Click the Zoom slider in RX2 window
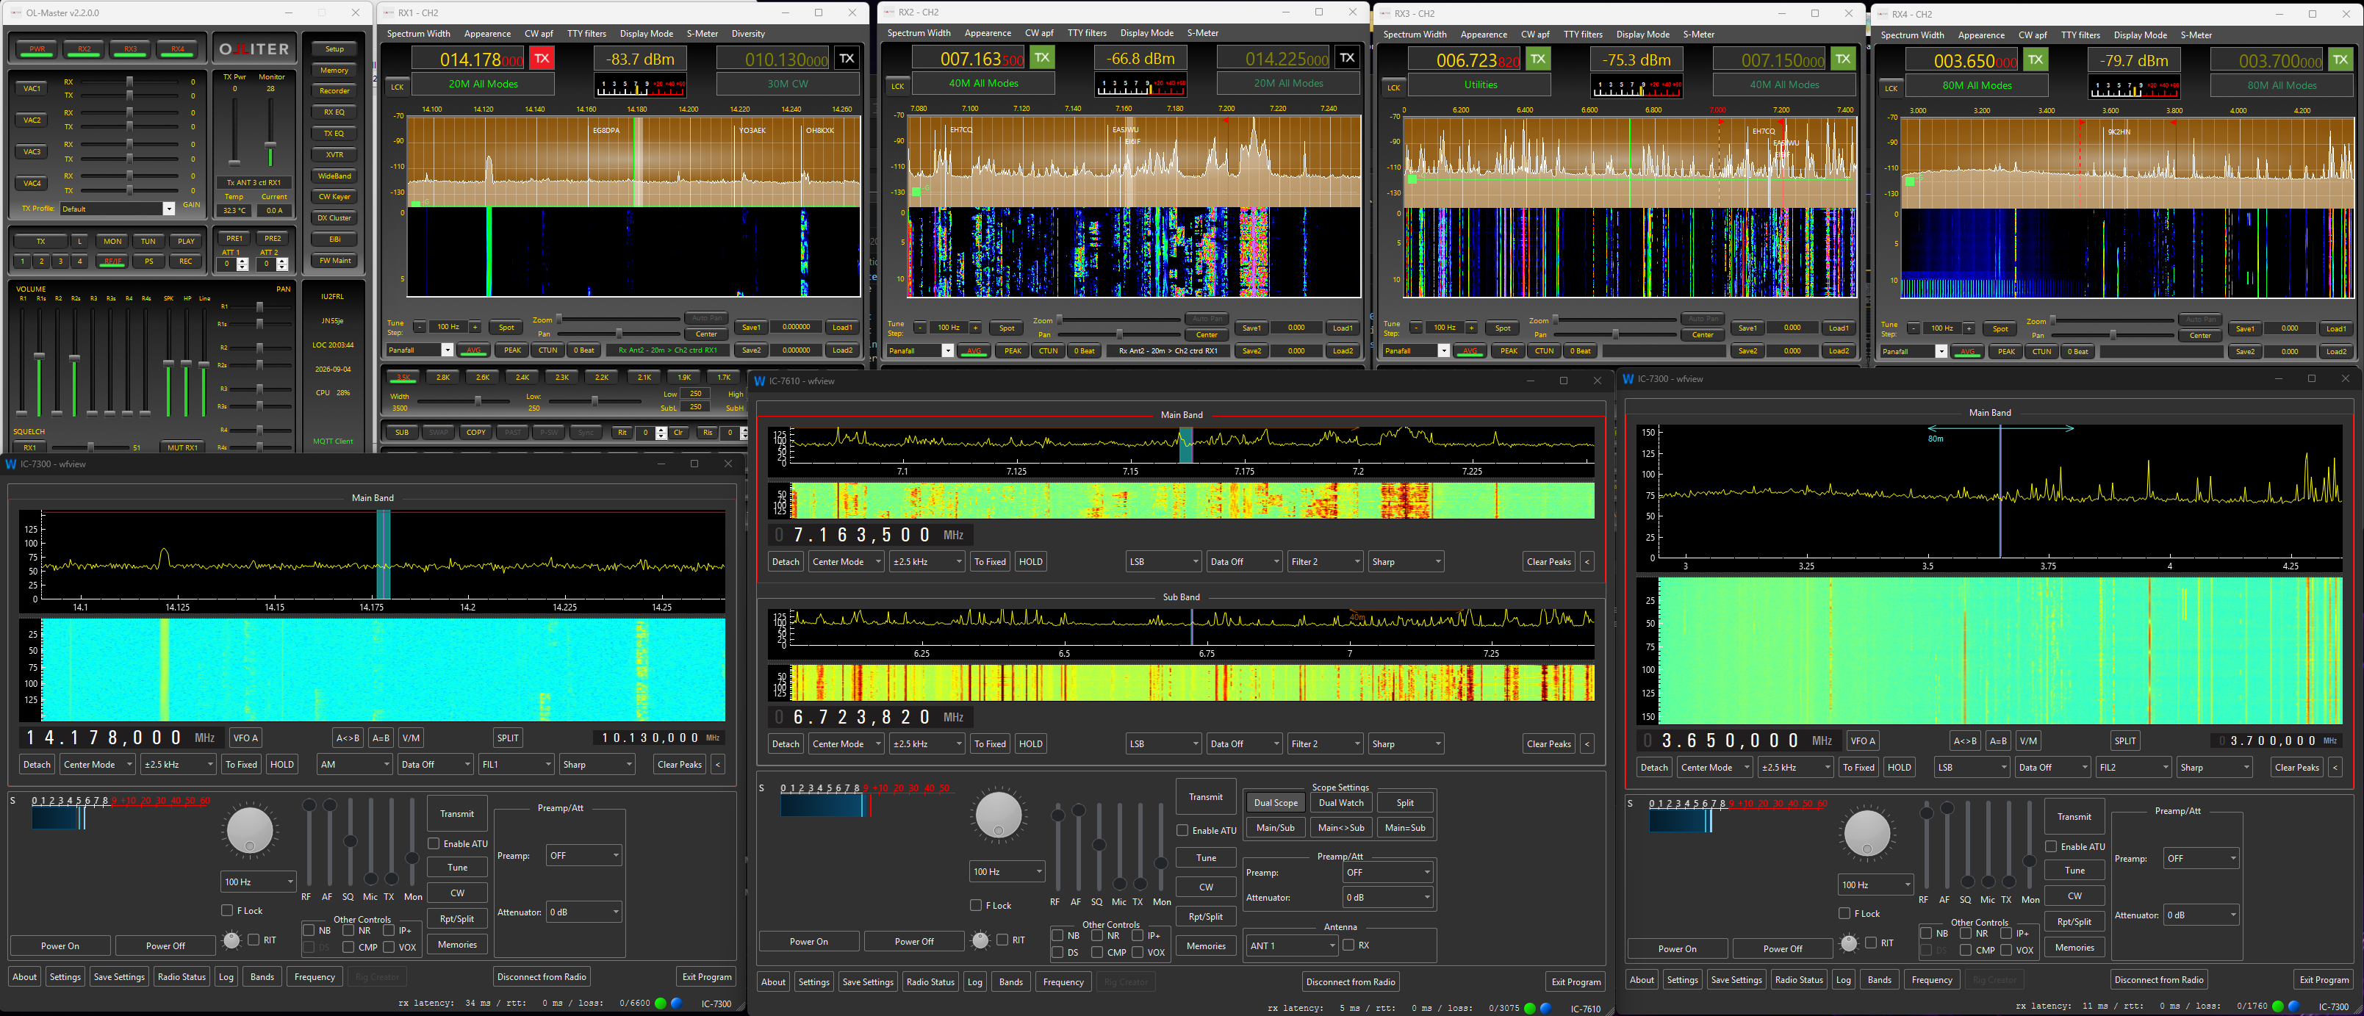The height and width of the screenshot is (1016, 2364). tap(1118, 319)
